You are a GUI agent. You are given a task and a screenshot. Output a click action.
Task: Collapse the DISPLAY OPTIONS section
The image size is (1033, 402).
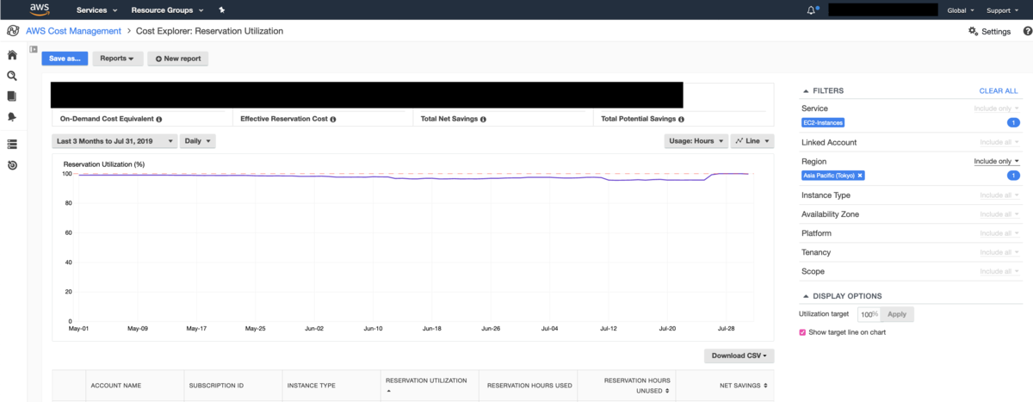pyautogui.click(x=842, y=295)
